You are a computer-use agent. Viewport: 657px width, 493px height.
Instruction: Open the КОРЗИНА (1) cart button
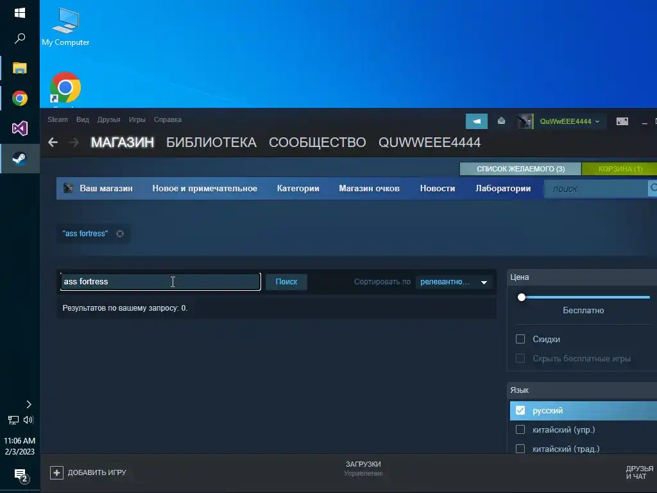coord(620,169)
